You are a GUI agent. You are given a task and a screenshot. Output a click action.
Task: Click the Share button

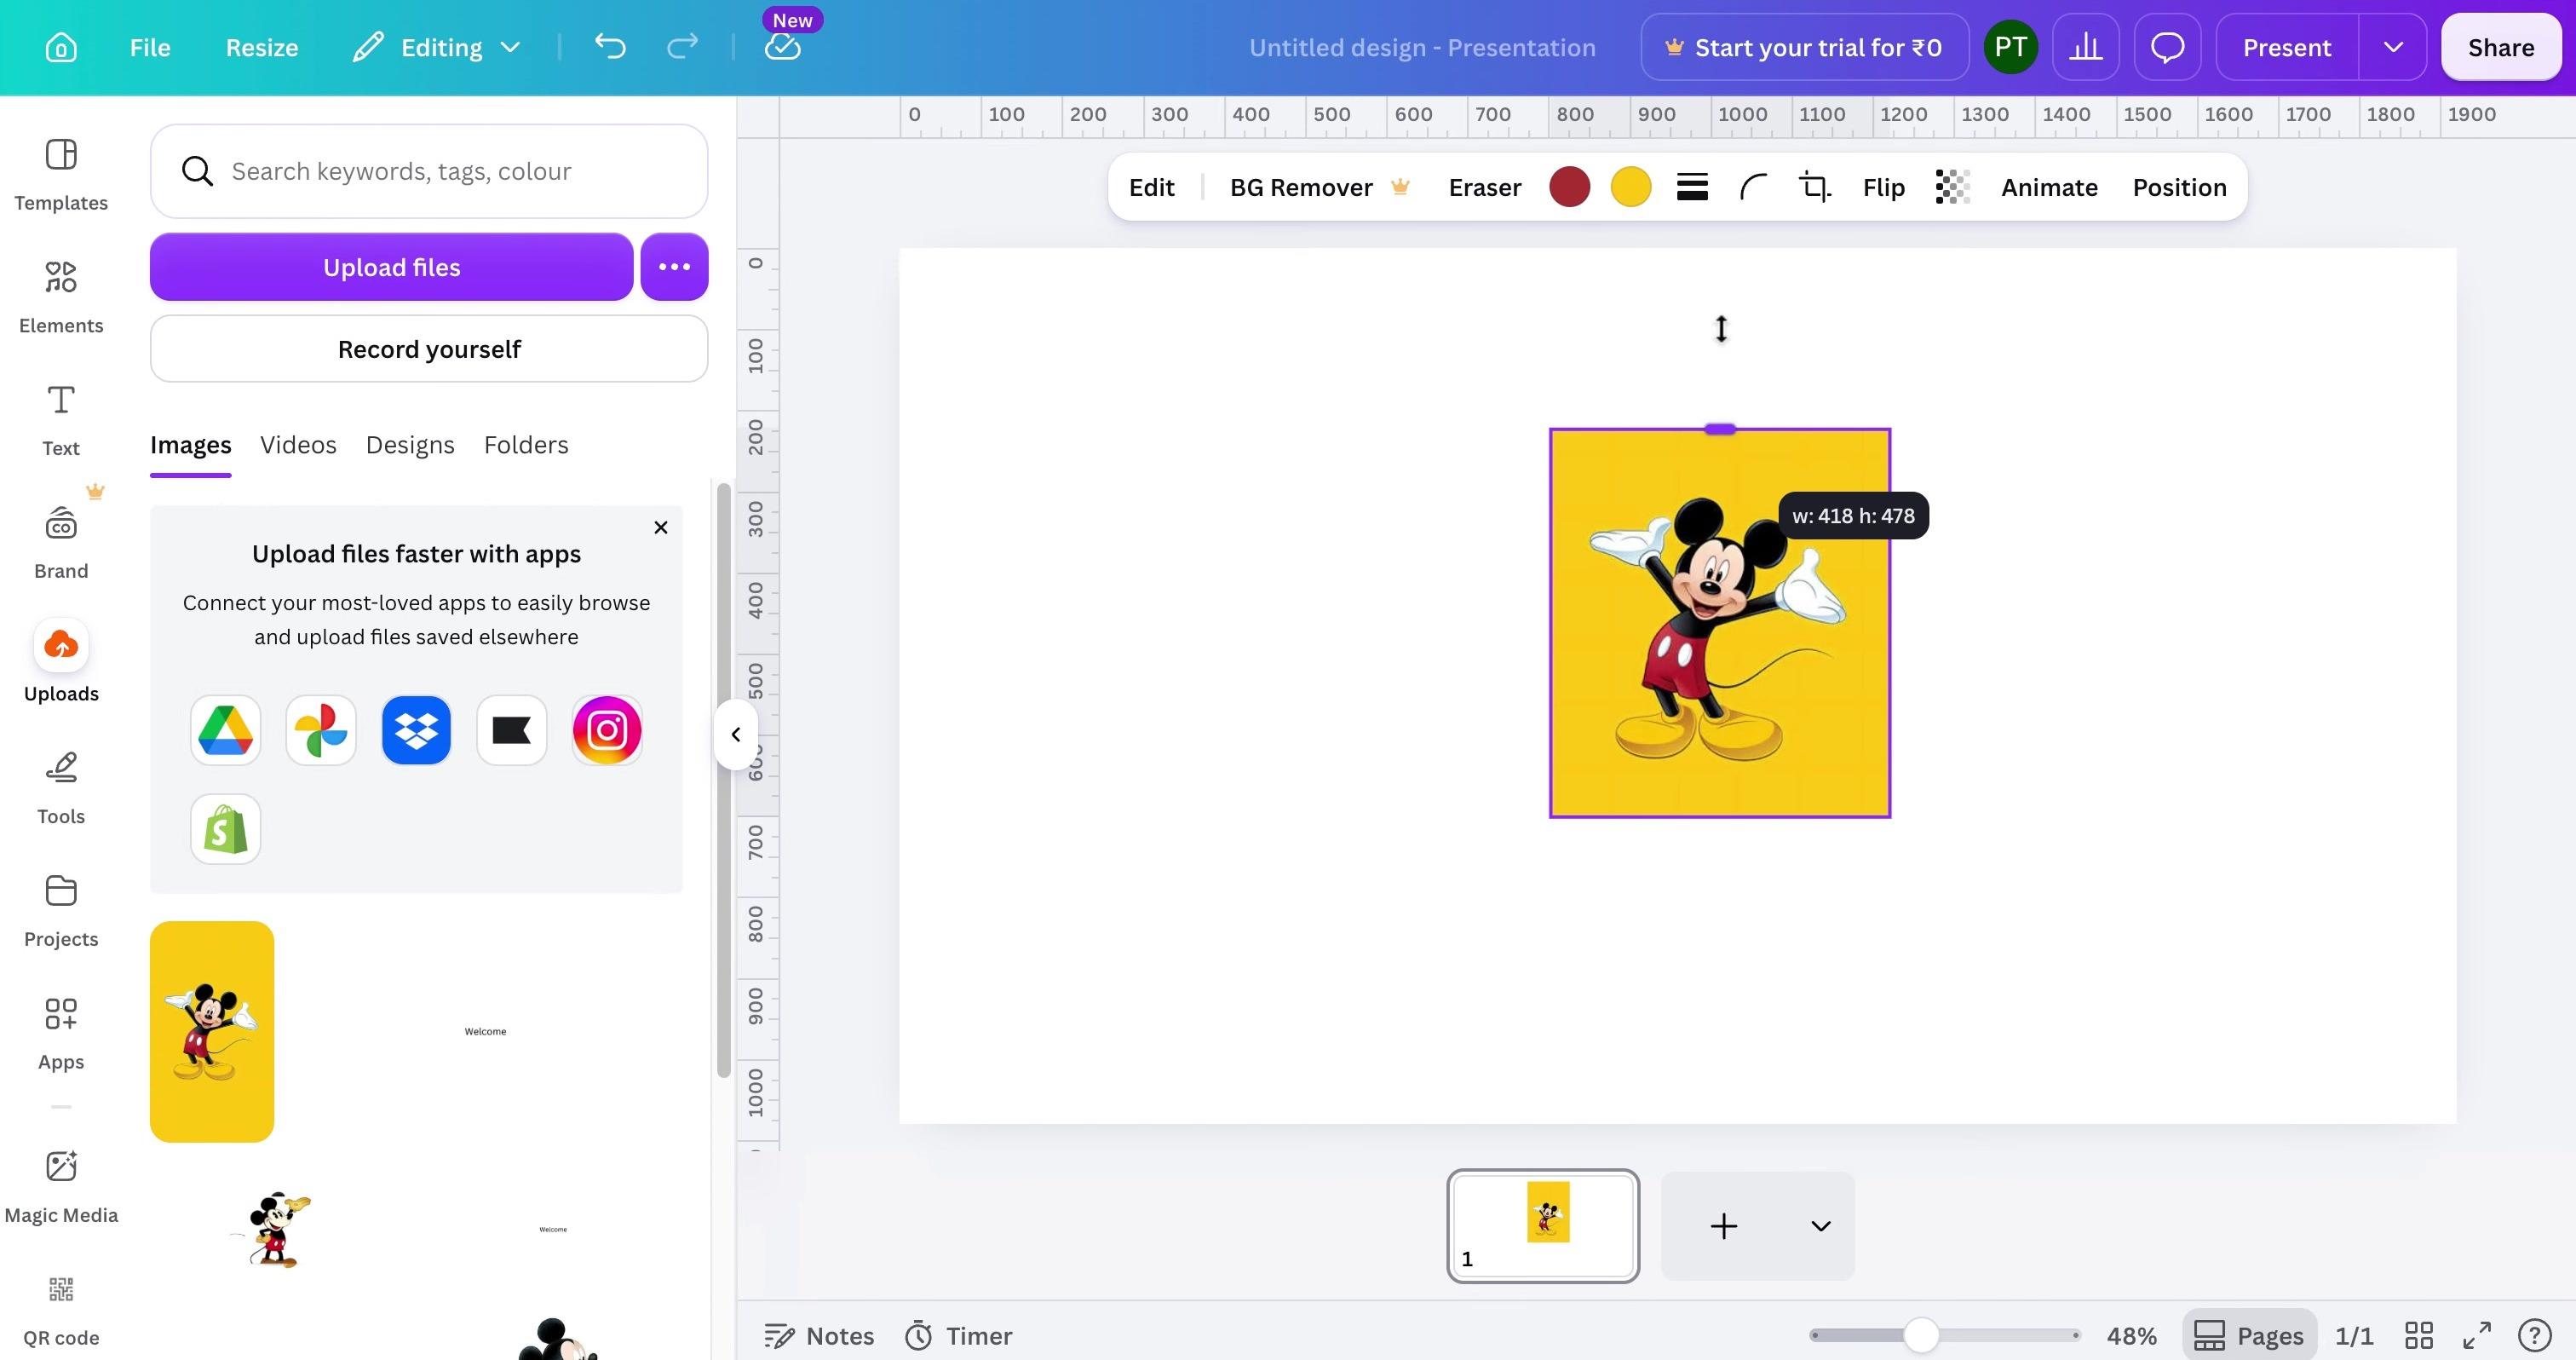coord(2500,47)
